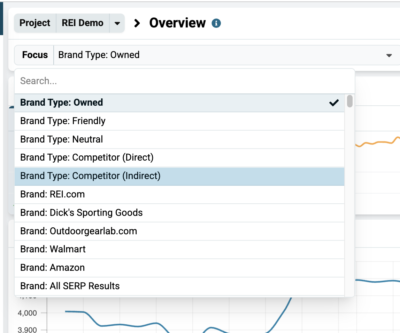Open the Overview info icon
Screen dimensions: 400x333
[x=216, y=23]
